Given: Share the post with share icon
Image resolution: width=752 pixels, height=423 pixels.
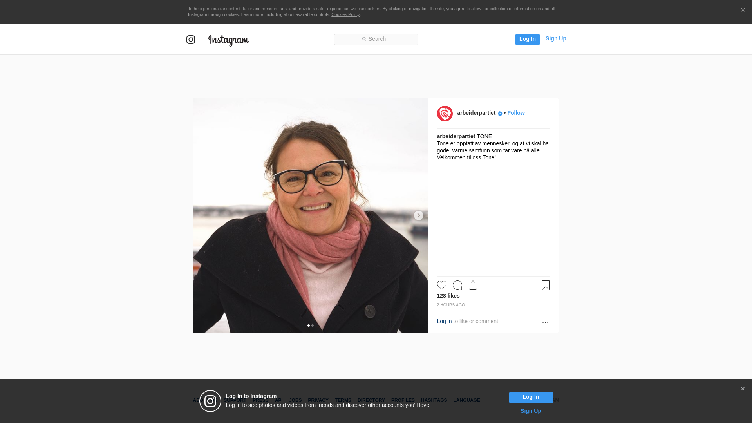Looking at the screenshot, I should point(473,285).
